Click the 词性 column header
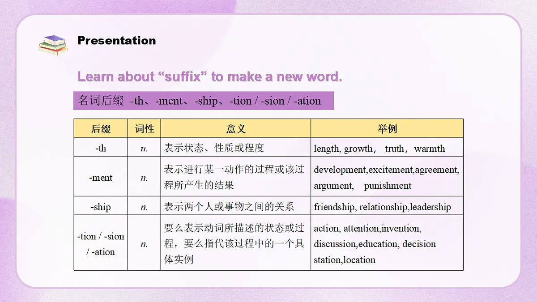The image size is (537, 302). point(144,128)
